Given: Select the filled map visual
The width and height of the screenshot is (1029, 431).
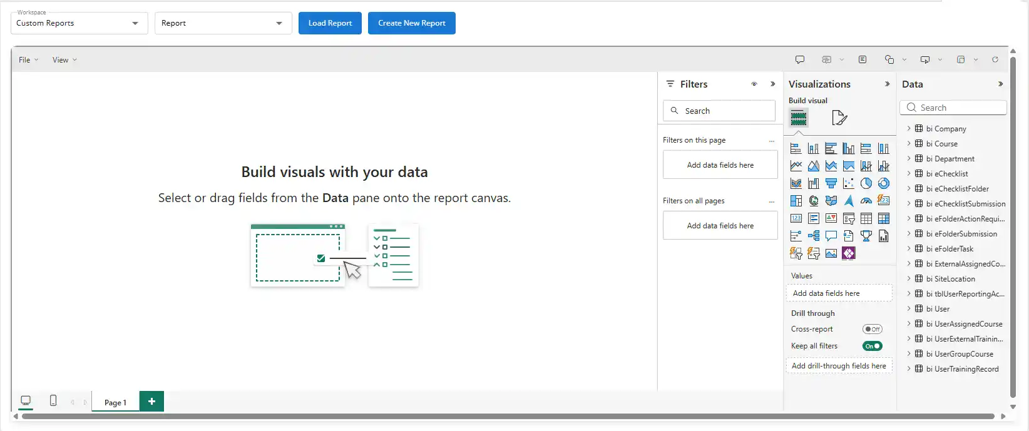Looking at the screenshot, I should [x=831, y=201].
